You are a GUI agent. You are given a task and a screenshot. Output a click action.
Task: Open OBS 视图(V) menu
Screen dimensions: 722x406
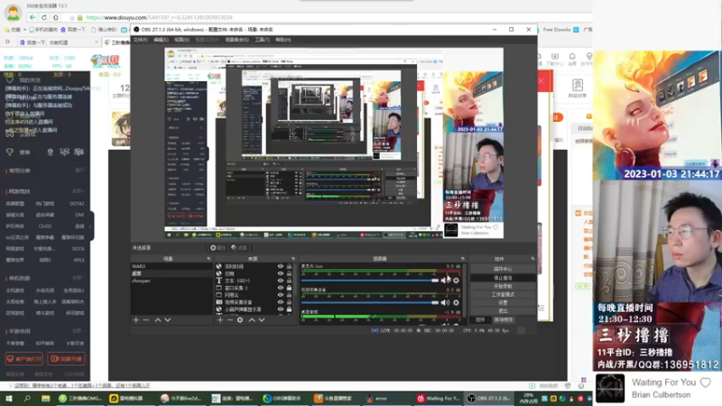182,40
